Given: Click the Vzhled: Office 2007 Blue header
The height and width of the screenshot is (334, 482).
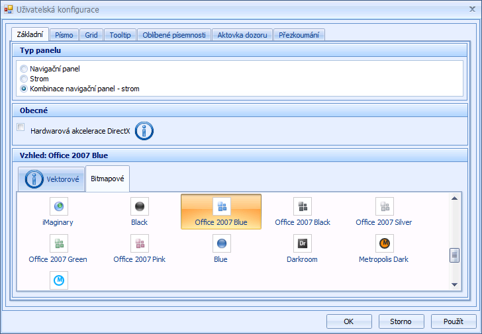Looking at the screenshot, I should click(240, 155).
